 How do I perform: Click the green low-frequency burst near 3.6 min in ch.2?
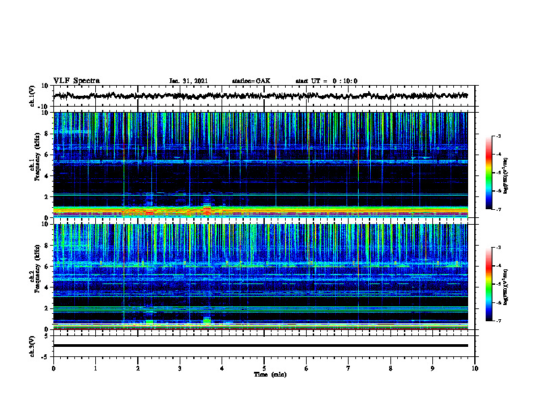point(207,320)
